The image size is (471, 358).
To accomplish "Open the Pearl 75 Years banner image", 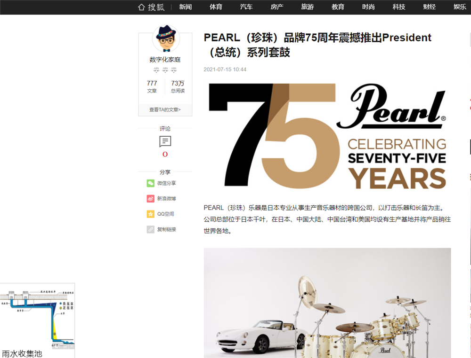I will coord(327,136).
